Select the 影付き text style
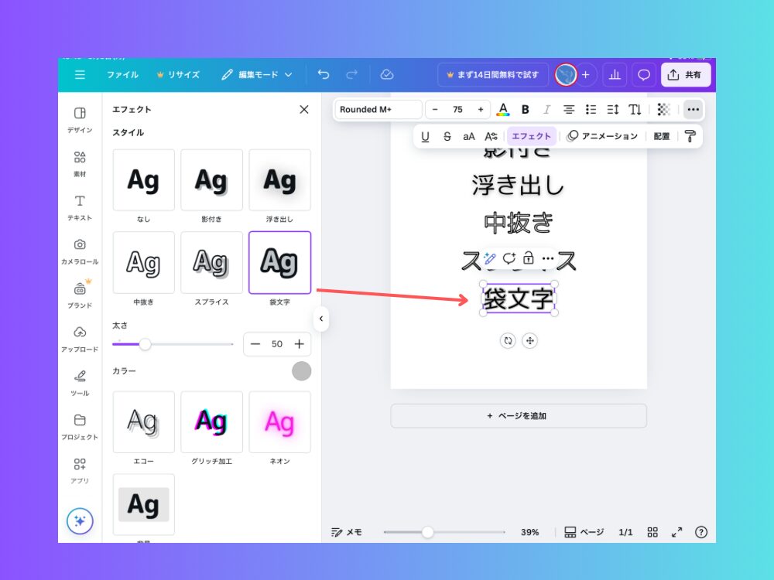Screen dimensions: 774x580 click(212, 180)
